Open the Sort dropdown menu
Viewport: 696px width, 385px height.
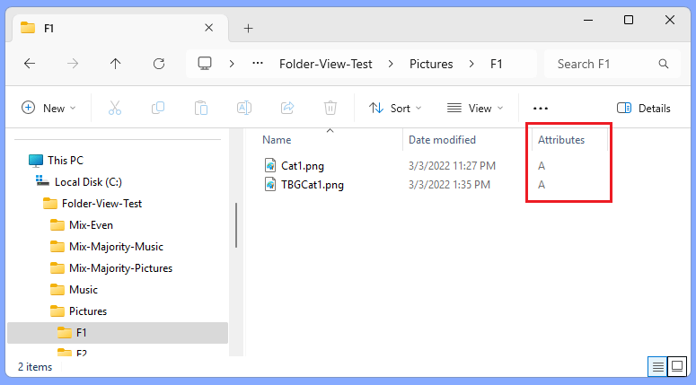394,108
